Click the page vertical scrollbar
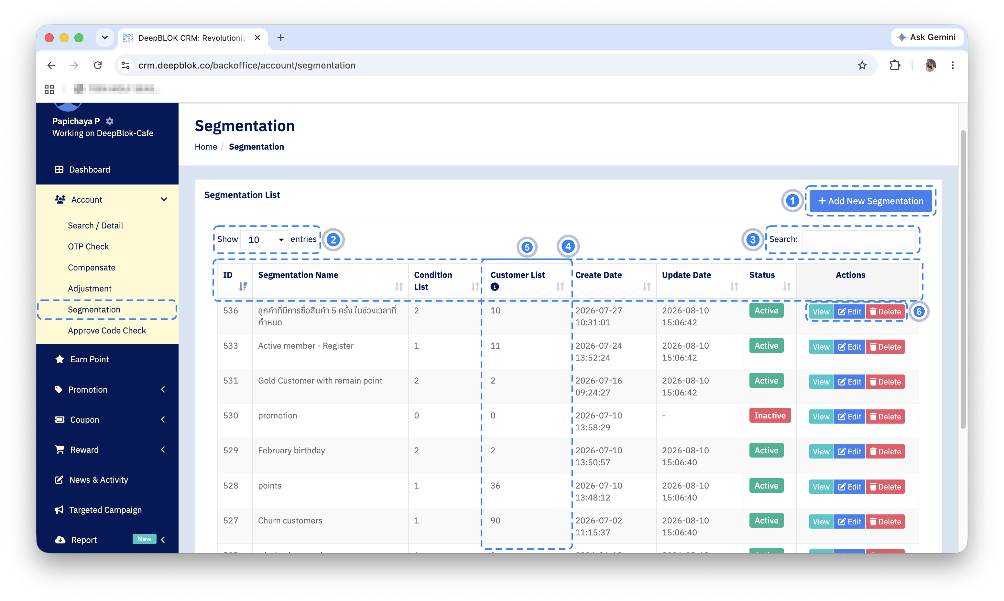 pyautogui.click(x=963, y=279)
